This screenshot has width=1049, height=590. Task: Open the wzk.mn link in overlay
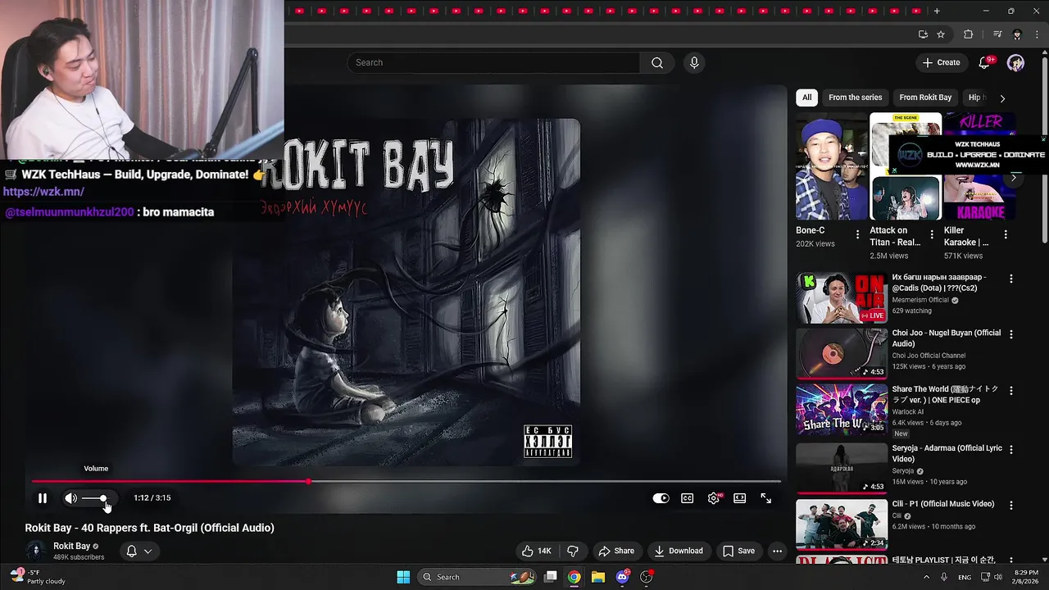pos(43,192)
